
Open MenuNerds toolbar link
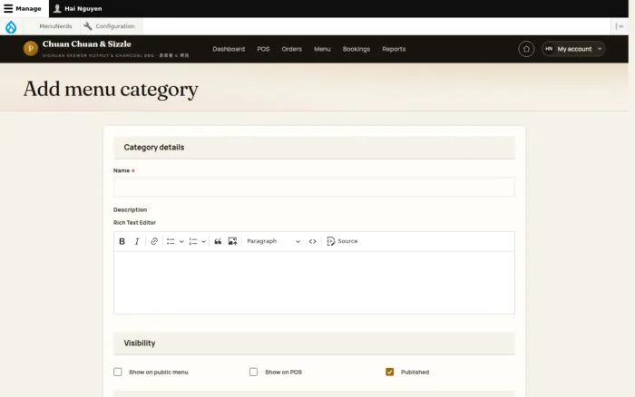click(x=55, y=26)
